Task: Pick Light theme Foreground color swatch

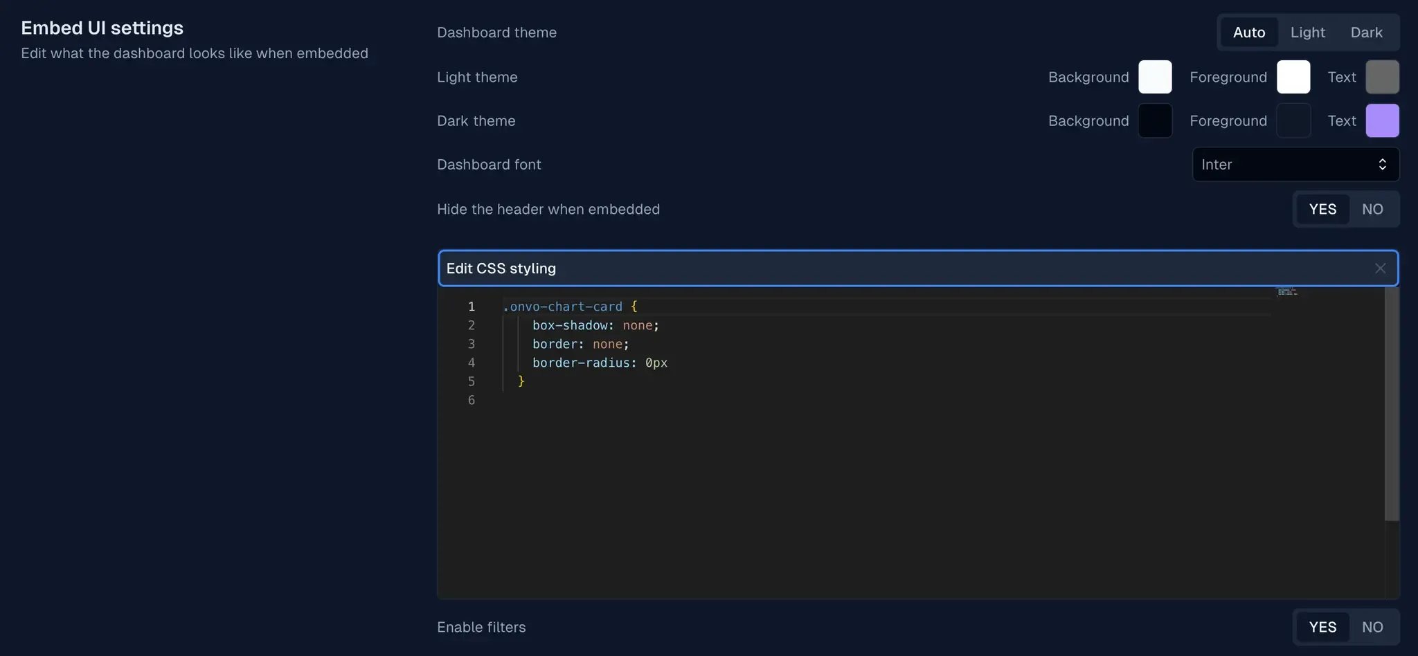Action: pos(1293,77)
